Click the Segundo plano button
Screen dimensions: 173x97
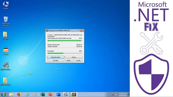[56, 57]
